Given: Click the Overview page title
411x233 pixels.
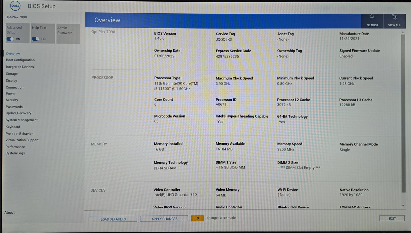Looking at the screenshot, I should coord(107,20).
